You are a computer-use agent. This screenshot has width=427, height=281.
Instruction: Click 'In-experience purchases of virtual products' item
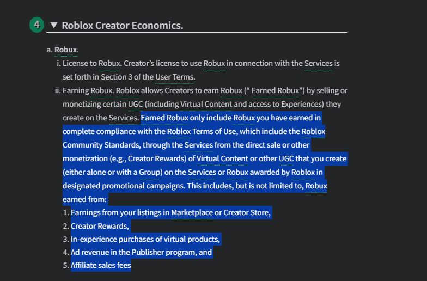point(145,239)
